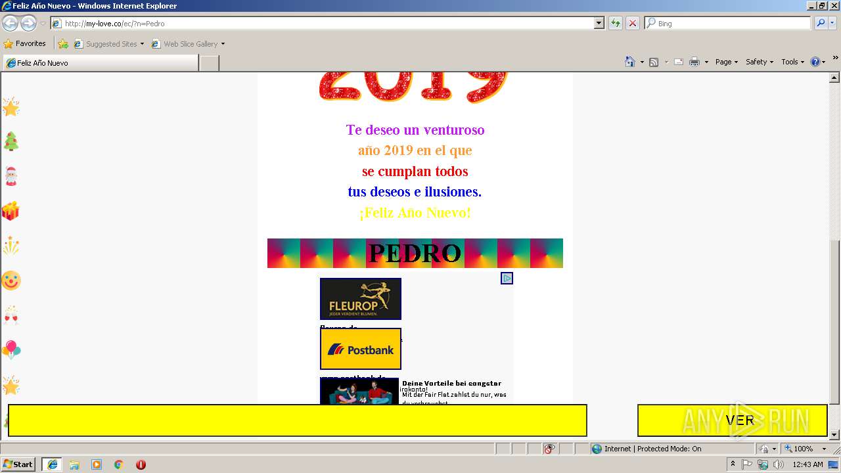Click the fireworks sidebar icon

(11, 246)
